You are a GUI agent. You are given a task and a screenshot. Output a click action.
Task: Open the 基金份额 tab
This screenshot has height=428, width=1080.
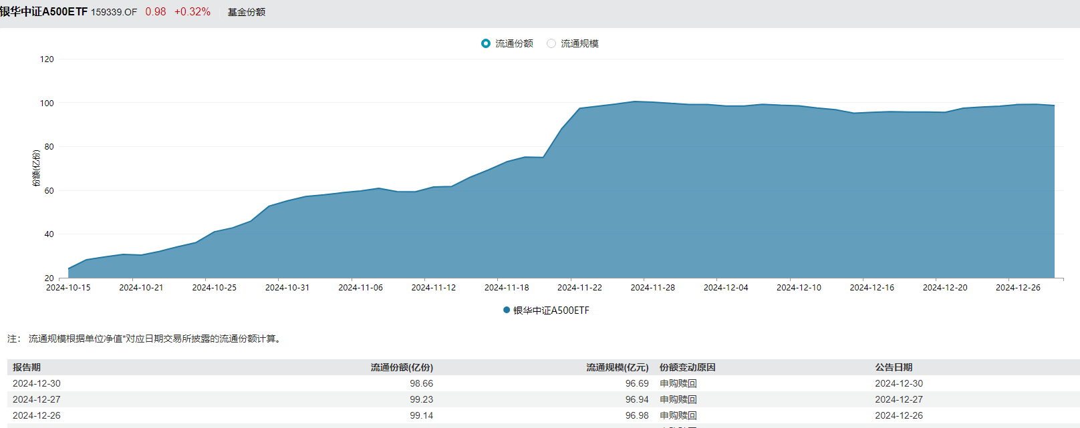[247, 12]
